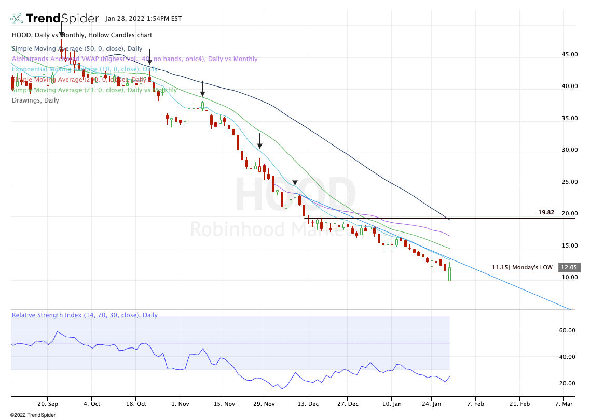The image size is (591, 420).
Task: Click the 10. Jan date axis label
Action: [x=392, y=404]
